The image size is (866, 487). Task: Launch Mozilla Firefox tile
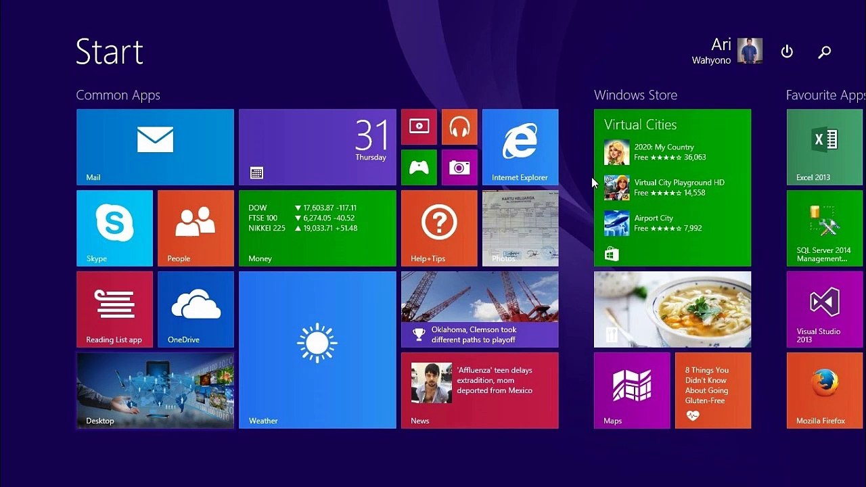[x=826, y=390]
